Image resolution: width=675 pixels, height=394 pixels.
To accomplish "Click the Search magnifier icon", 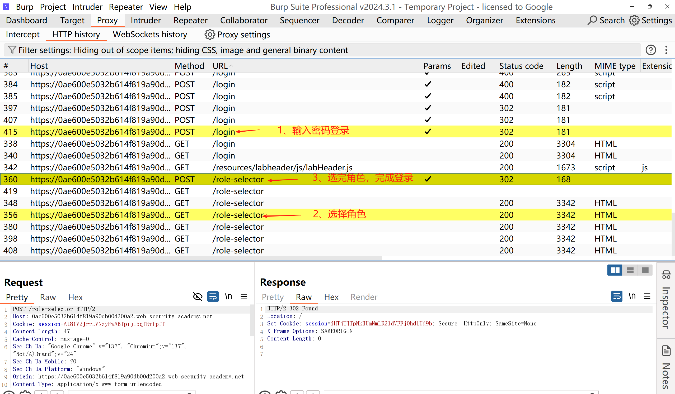I will pos(592,20).
